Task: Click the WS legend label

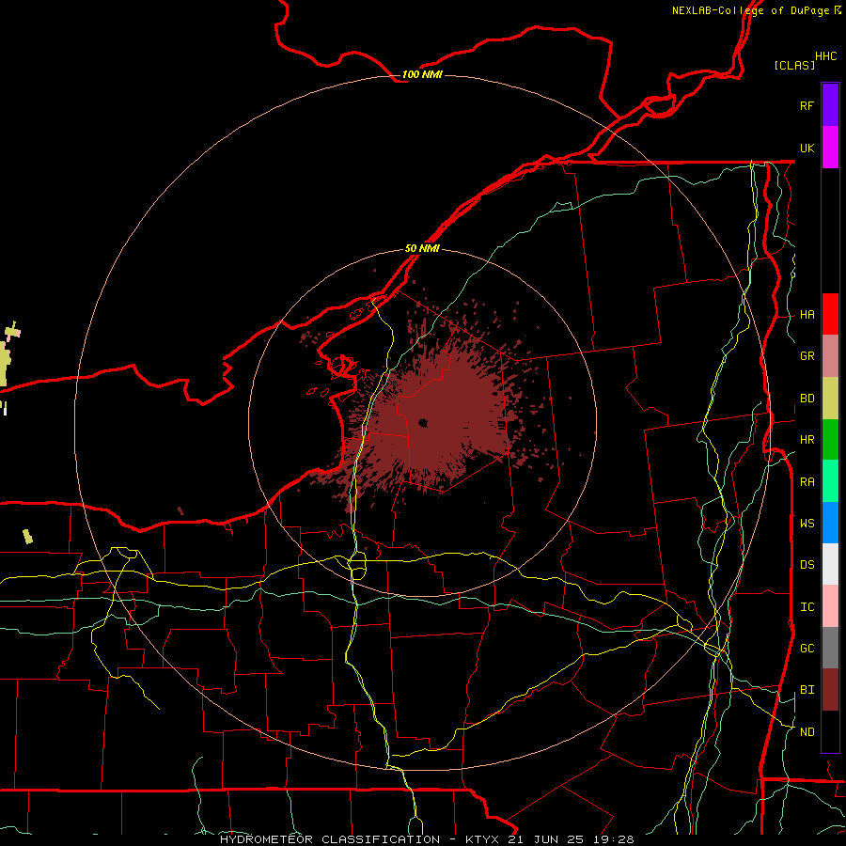Action: click(x=807, y=524)
